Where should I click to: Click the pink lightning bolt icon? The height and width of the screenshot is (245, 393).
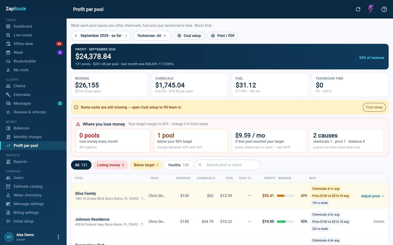[371, 9]
